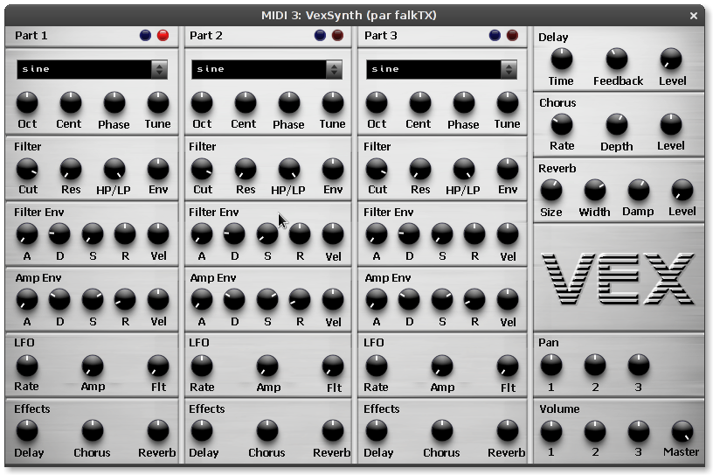Click the Part 1 HP/LP knob
This screenshot has width=713, height=475.
point(114,169)
